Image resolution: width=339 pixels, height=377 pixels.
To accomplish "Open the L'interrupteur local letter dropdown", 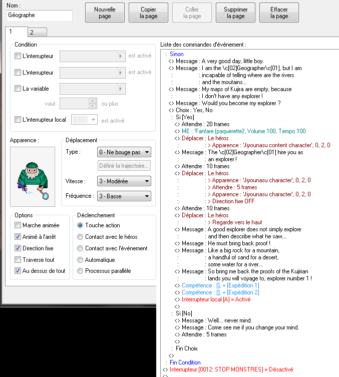I will tap(85, 120).
